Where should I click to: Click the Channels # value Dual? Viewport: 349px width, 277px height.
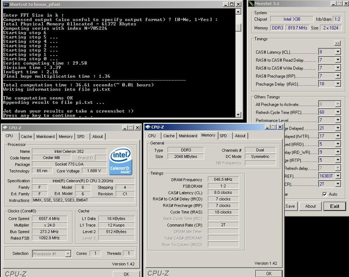(x=260, y=150)
